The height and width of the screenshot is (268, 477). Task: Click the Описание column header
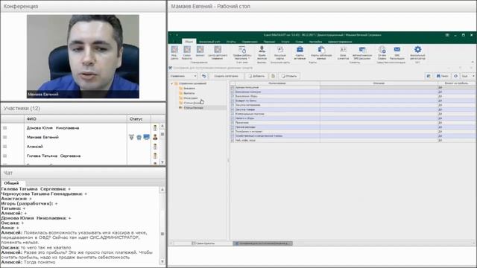click(x=379, y=83)
